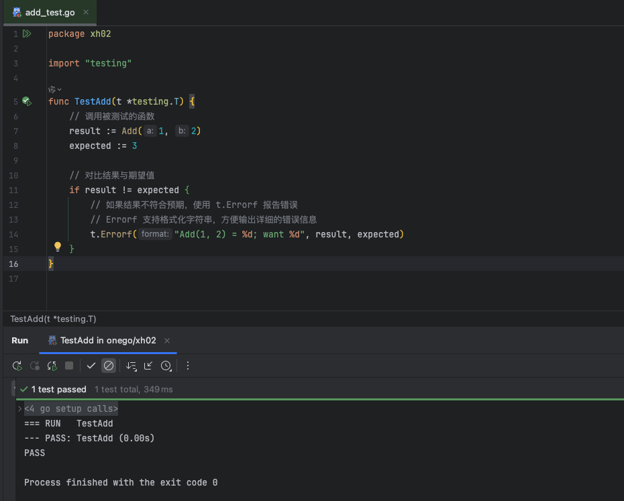Click '--- PASS: TestAdd (0.00s)' output line

(x=89, y=438)
